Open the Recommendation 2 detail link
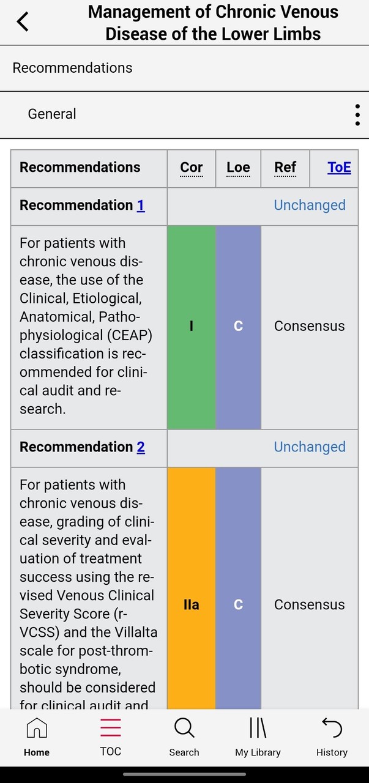Viewport: 369px width, 783px height. pos(141,447)
